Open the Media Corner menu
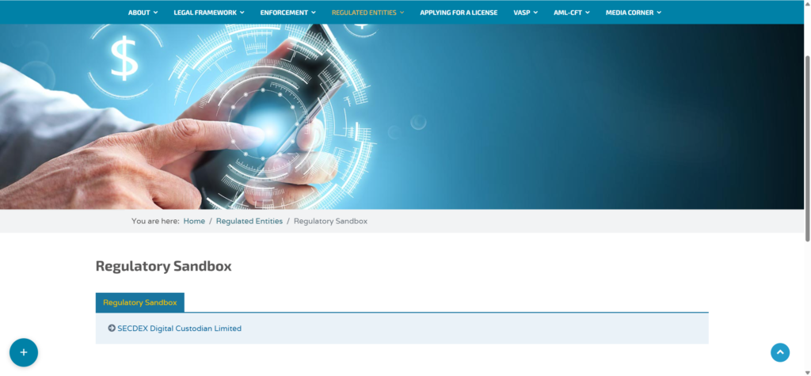The height and width of the screenshot is (376, 811). [x=630, y=13]
